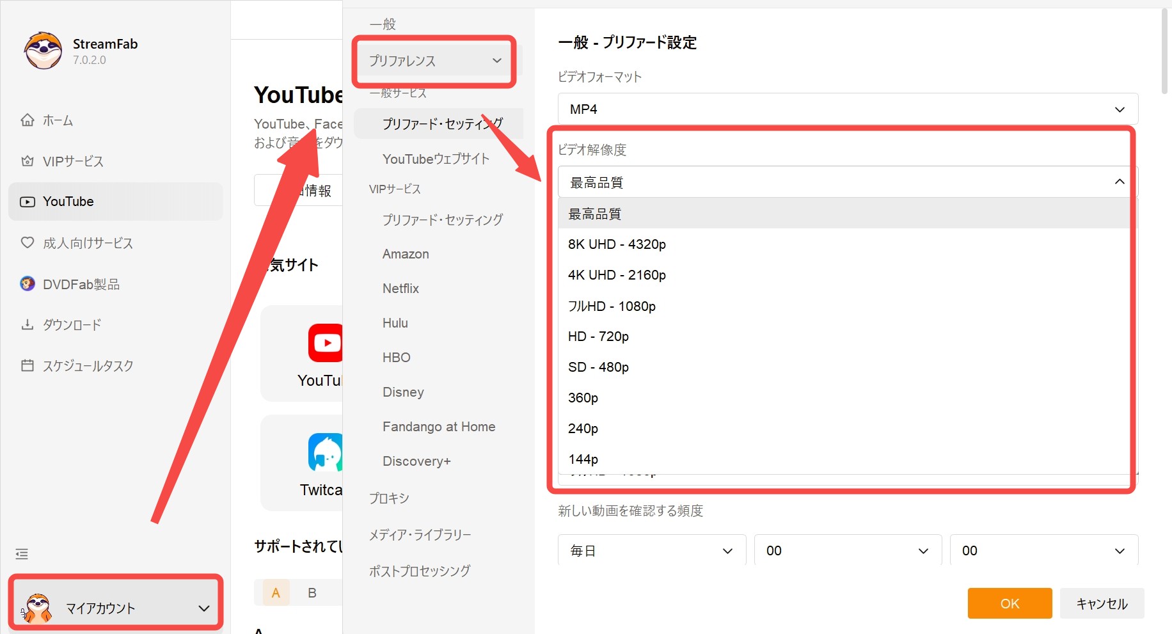Open the MP4 video format dropdown
Viewport: 1172px width, 634px height.
848,109
